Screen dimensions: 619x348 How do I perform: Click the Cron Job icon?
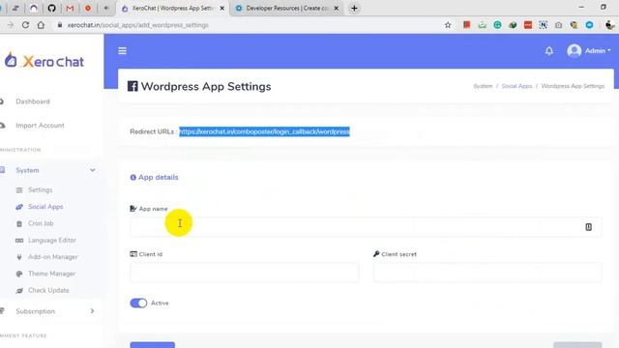[x=19, y=223]
